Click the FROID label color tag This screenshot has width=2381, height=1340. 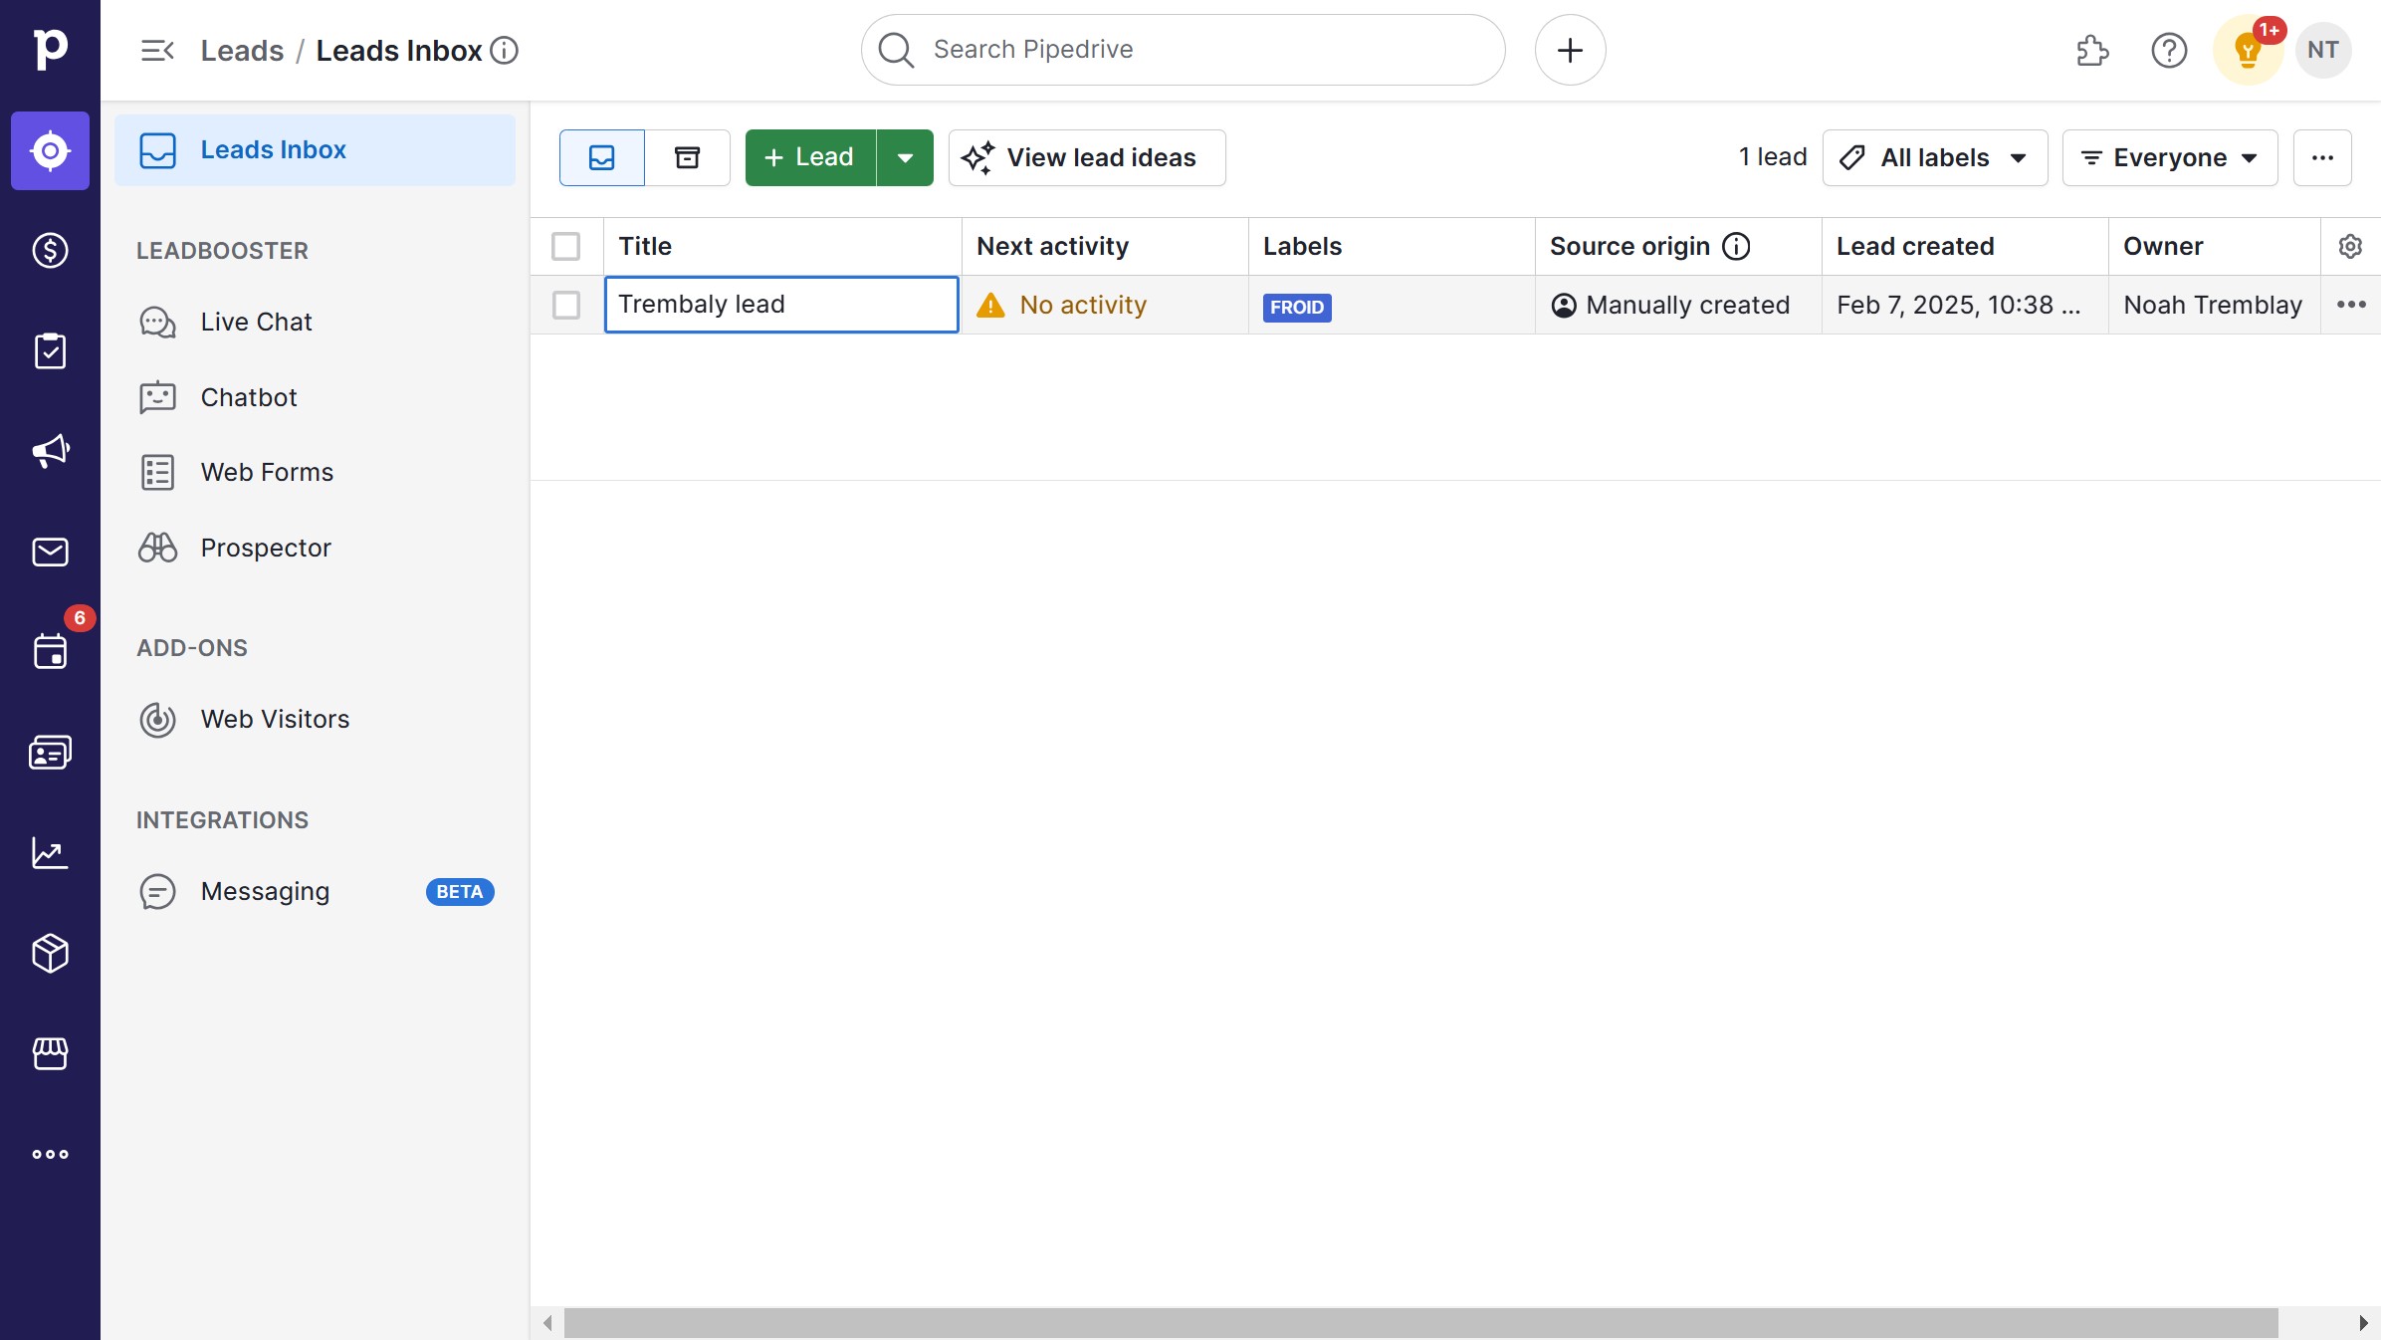(x=1296, y=307)
